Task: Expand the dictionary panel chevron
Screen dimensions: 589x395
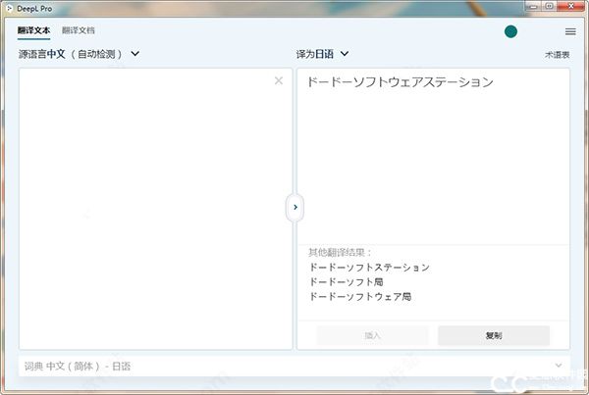Action: point(559,365)
